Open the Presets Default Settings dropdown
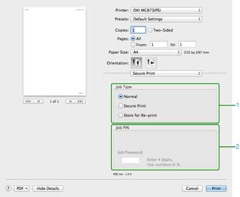This screenshot has width=240, height=197. (166, 19)
